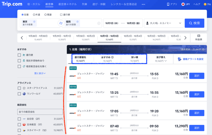Select the 07:40 Jetstar flight
Screen dimensions: 212x135
[x=197, y=128]
